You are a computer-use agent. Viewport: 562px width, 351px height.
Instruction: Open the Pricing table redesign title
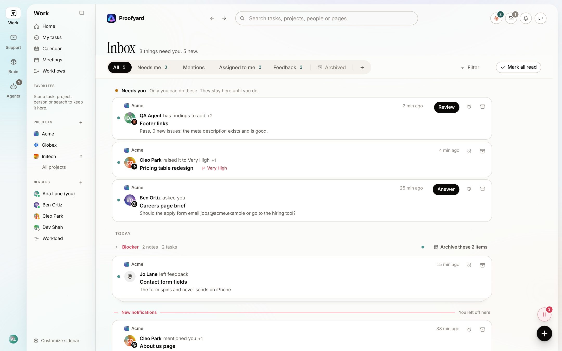coord(167,168)
